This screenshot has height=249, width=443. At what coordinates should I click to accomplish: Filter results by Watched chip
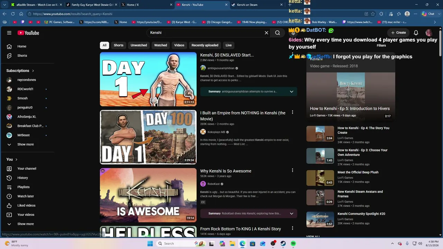click(x=161, y=45)
